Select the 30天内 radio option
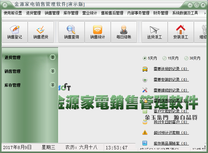Screen dimensions: 208x153 (192, 58)
